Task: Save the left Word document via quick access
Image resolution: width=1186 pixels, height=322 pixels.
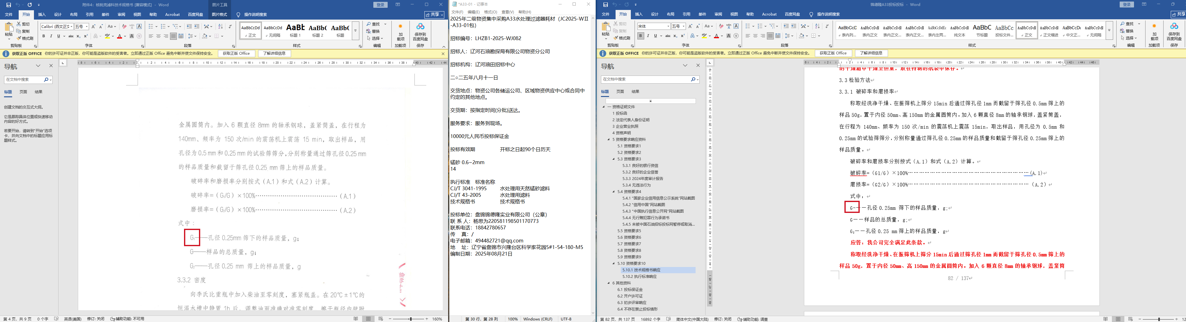Action: tap(8, 5)
